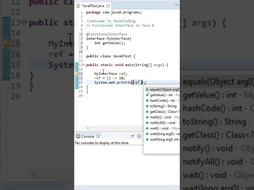Click the 'ref = () -> 10;' statement
254x190 pixels.
pos(110,78)
